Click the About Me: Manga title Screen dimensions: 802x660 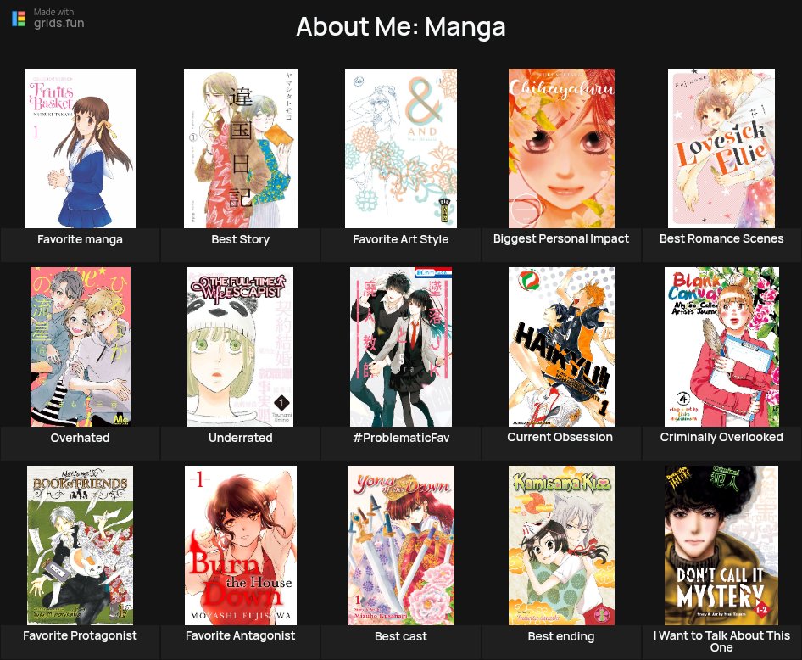[x=400, y=26]
